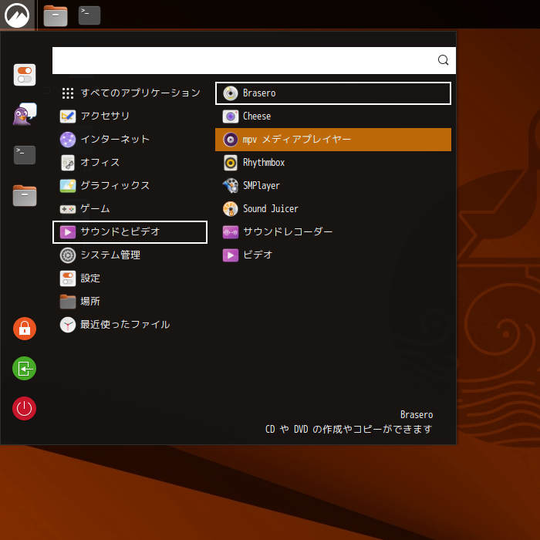Select すべてのアプリケーション category
Image resolution: width=540 pixels, height=540 pixels.
pyautogui.click(x=130, y=93)
